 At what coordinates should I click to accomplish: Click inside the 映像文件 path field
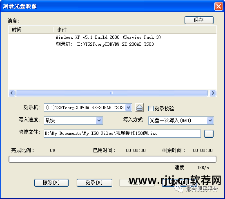122,134
